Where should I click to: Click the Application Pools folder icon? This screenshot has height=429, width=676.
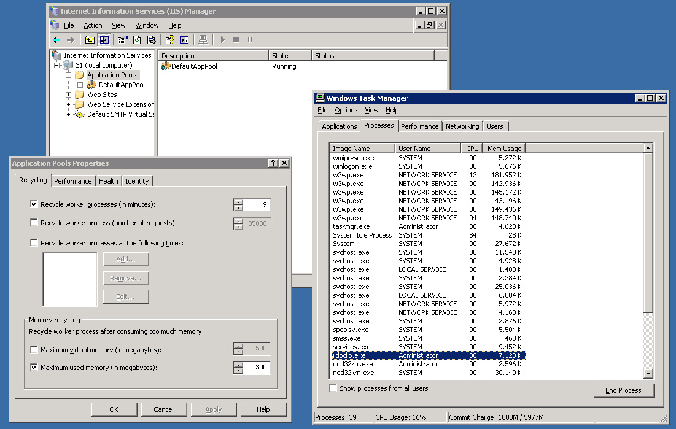coord(79,75)
